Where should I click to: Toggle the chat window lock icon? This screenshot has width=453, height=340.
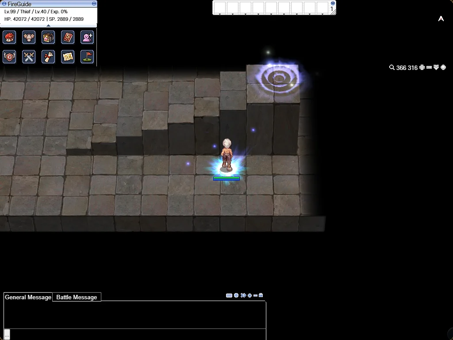tap(261, 295)
